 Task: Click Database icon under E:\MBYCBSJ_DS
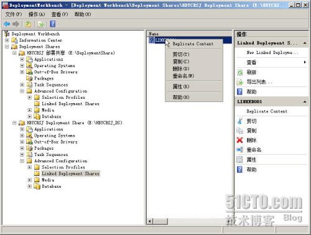click(37, 187)
